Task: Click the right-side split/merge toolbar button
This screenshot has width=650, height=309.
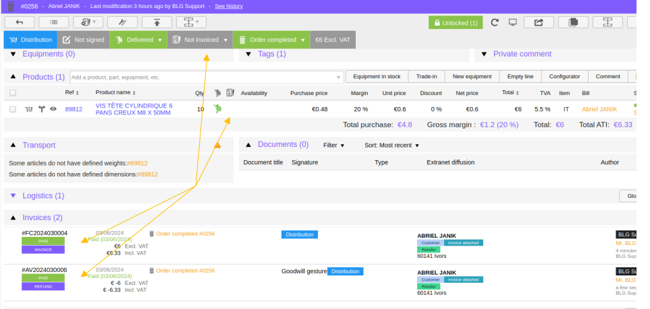Action: point(607,22)
